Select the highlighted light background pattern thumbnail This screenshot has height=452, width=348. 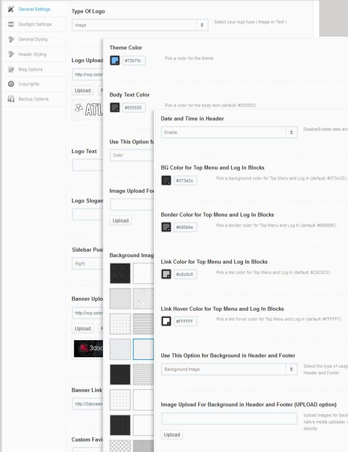[143, 349]
